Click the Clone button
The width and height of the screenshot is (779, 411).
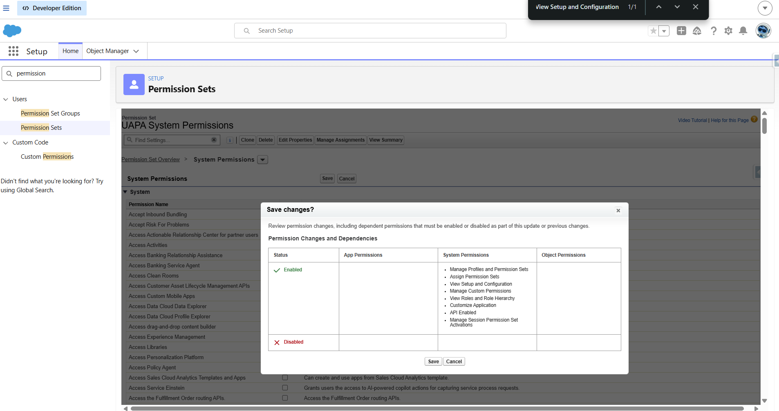247,140
